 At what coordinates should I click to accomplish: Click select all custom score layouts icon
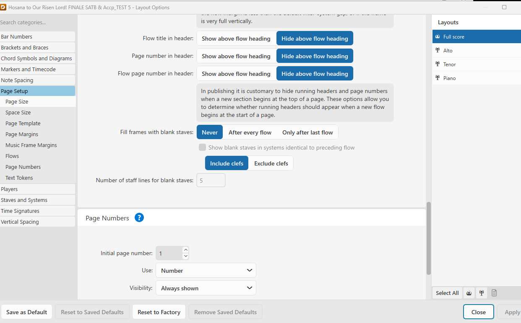pos(494,293)
